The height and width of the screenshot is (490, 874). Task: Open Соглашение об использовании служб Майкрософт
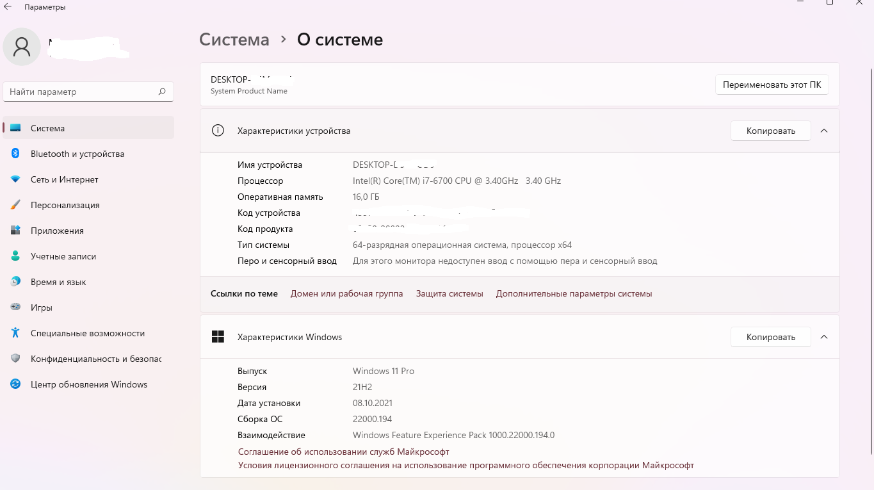pos(344,452)
